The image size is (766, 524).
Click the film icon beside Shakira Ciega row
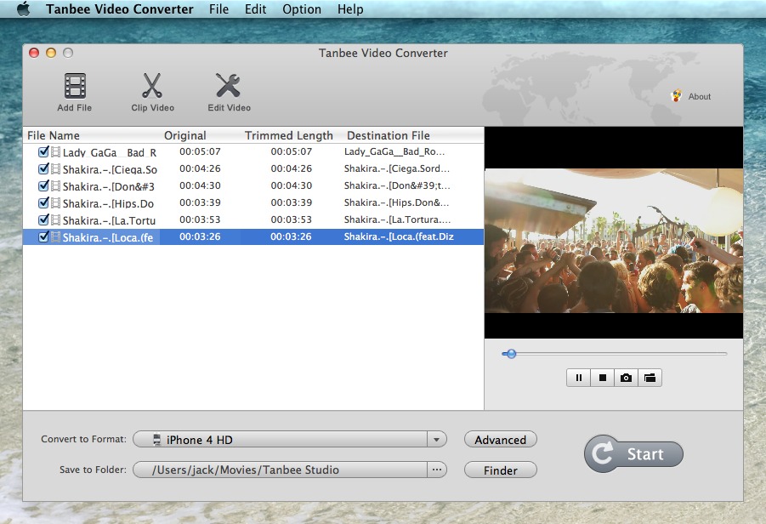[56, 169]
